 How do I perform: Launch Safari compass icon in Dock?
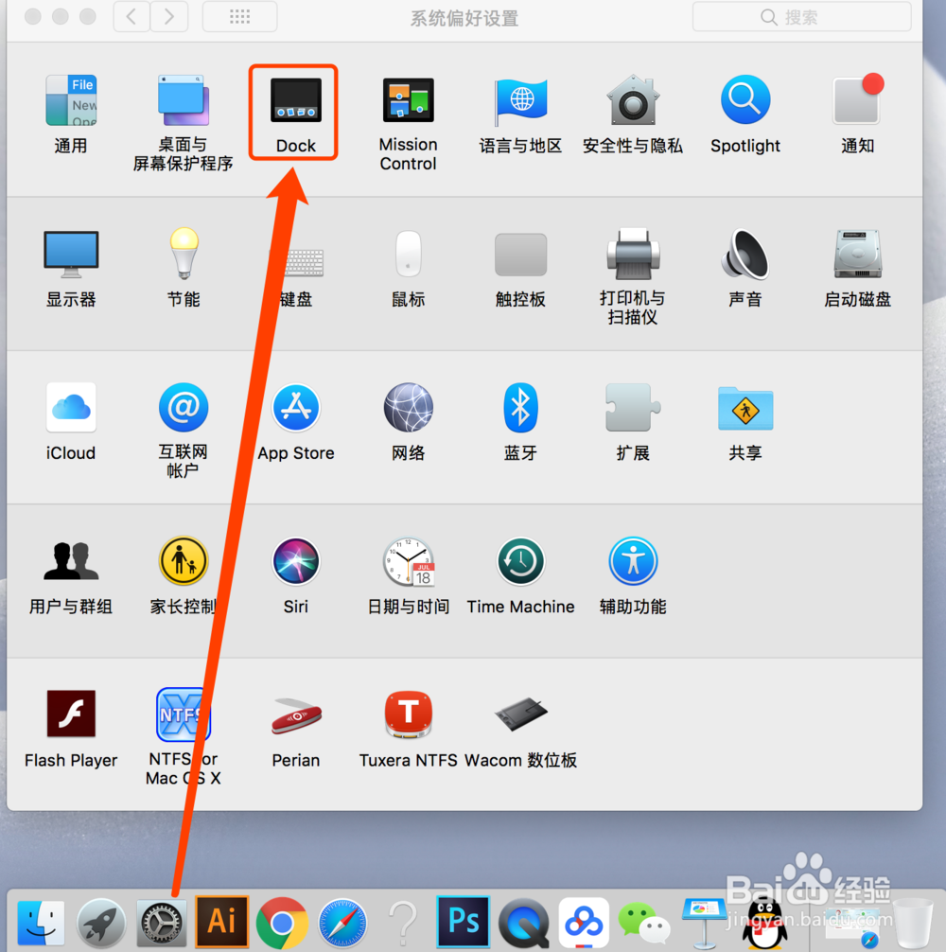coord(342,923)
